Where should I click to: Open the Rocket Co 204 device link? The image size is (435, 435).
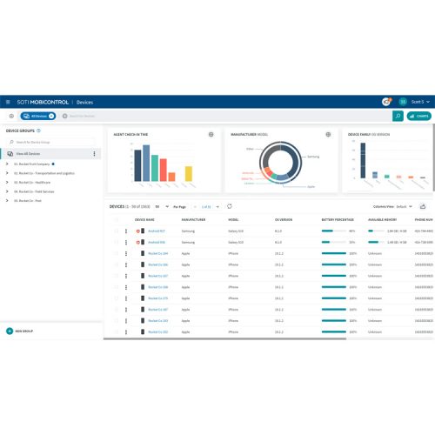(x=158, y=253)
